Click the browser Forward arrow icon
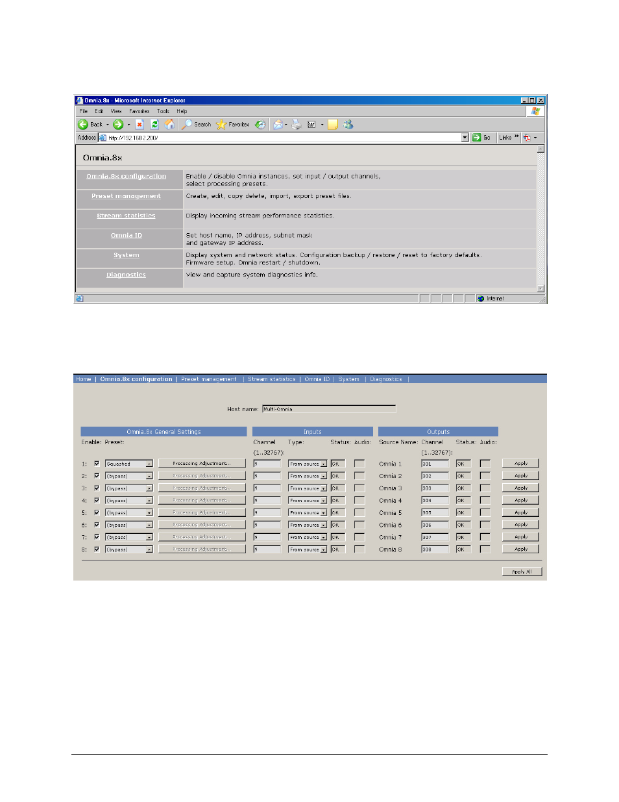This screenshot has width=619, height=802. (x=118, y=125)
